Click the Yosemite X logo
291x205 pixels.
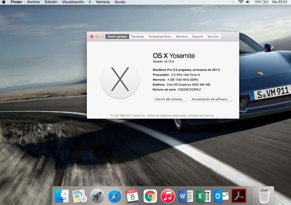pyautogui.click(x=120, y=79)
